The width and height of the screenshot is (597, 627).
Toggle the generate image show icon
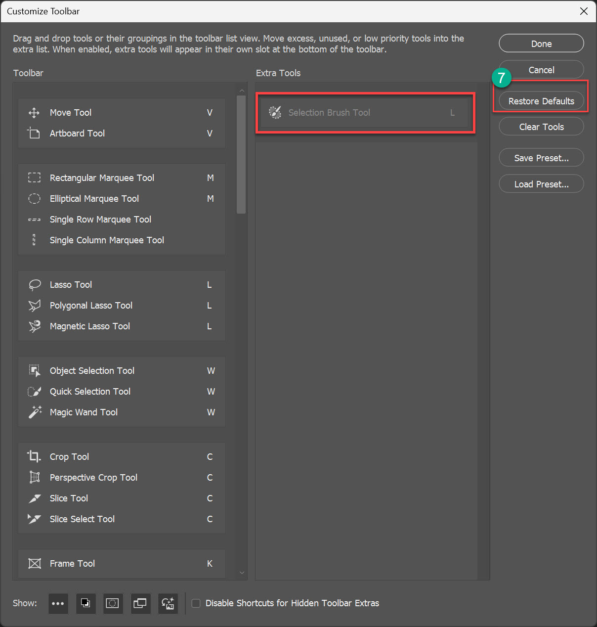tap(168, 603)
